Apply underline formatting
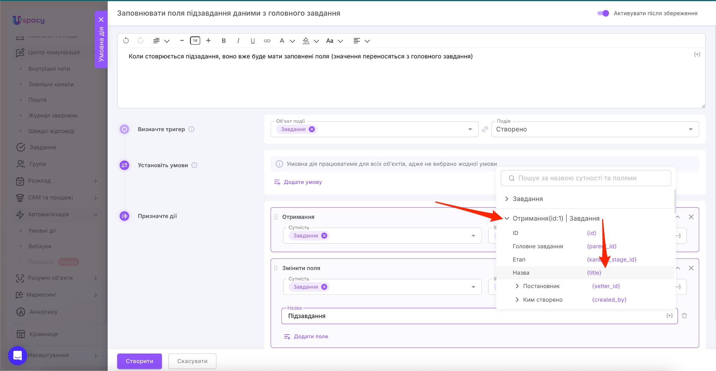 (x=252, y=41)
